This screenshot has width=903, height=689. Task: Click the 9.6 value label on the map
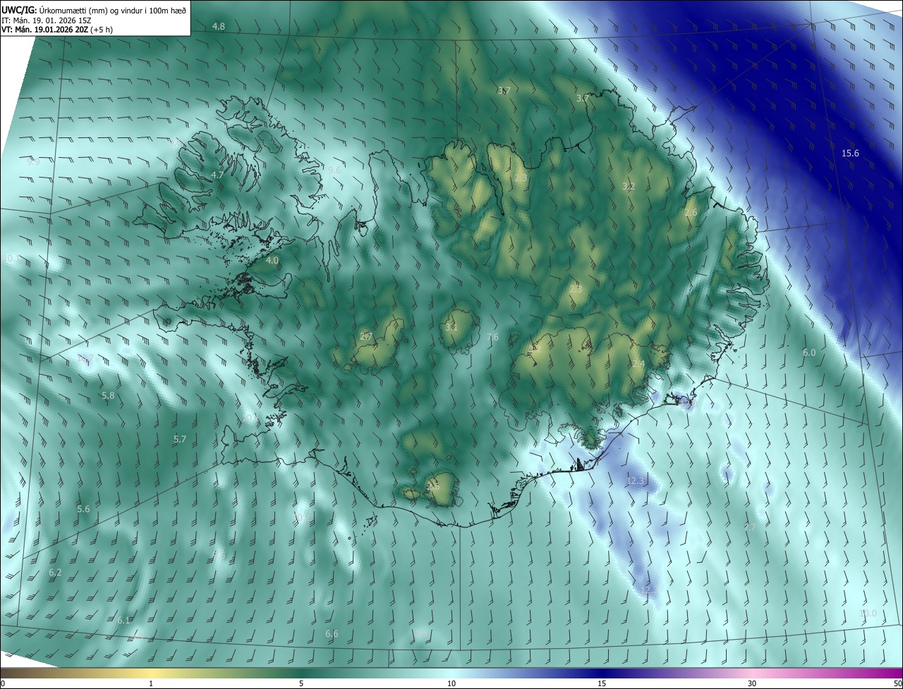pos(334,170)
